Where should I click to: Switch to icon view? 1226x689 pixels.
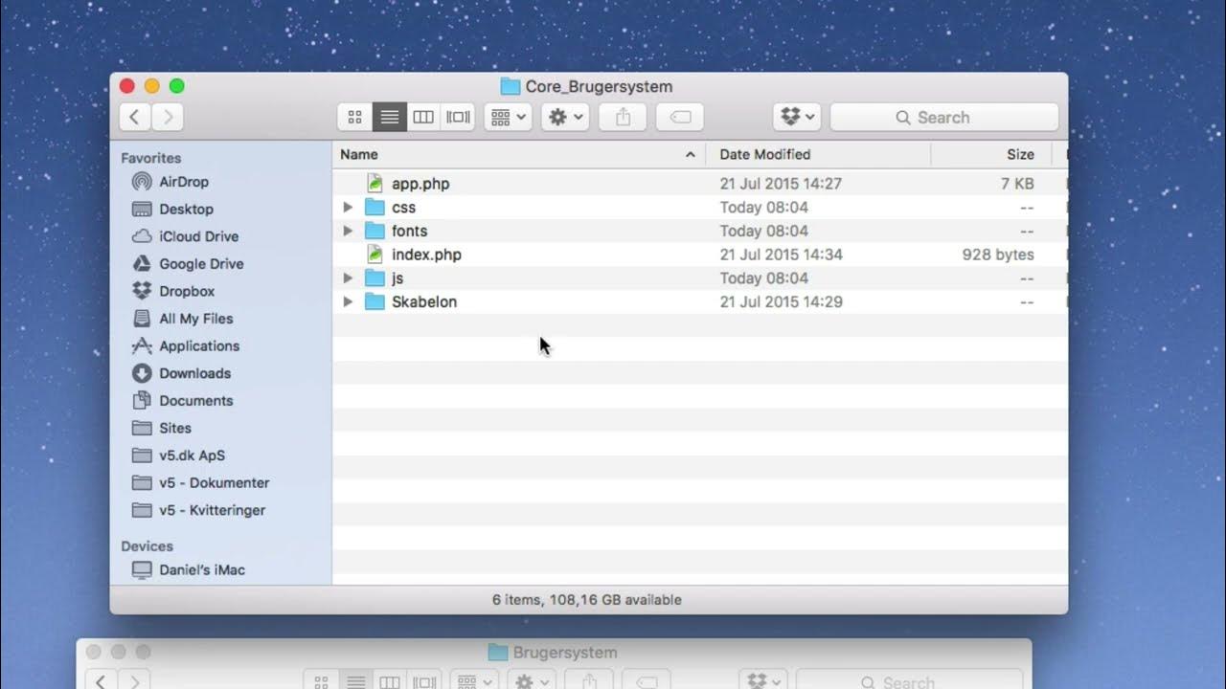click(x=354, y=117)
